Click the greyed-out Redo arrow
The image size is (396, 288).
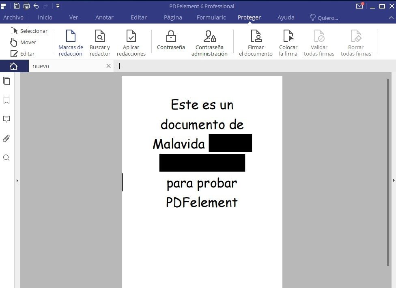pos(46,6)
